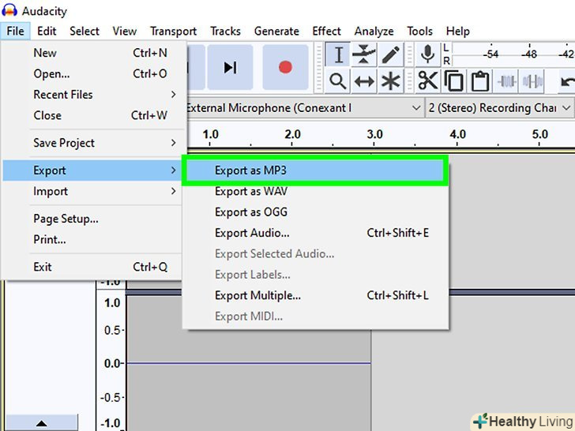Select the Draw pencil tool

390,55
